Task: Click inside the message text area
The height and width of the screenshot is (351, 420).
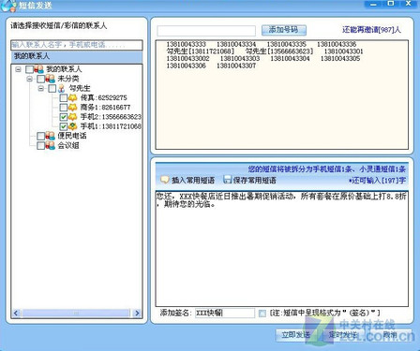Action: click(x=282, y=248)
